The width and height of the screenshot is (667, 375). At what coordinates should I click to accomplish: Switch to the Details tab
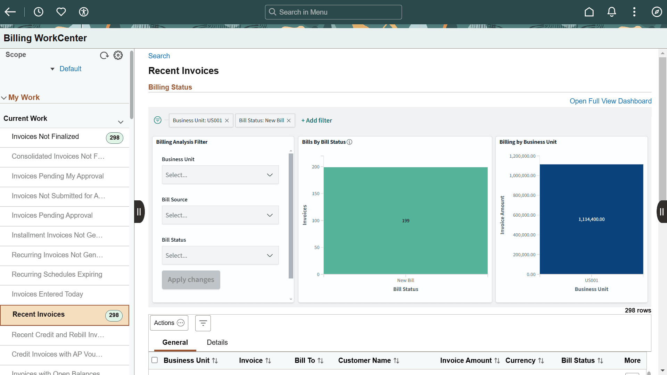tap(217, 342)
